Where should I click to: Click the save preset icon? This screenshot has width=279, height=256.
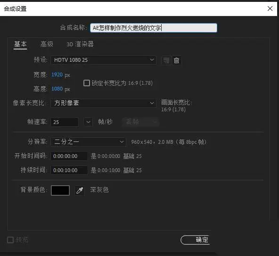click(x=166, y=60)
